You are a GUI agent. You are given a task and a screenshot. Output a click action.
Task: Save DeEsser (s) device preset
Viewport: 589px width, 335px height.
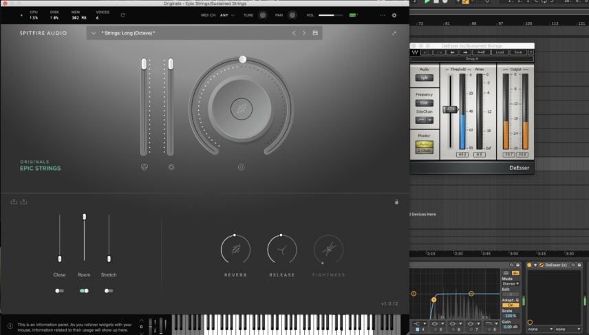579,265
